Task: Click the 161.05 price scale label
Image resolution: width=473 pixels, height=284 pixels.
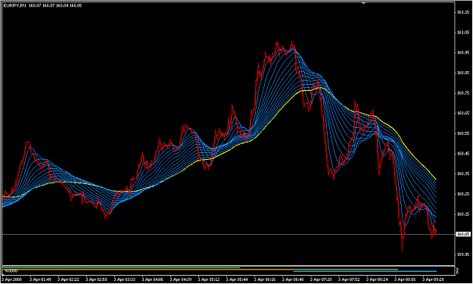Action: [x=463, y=33]
